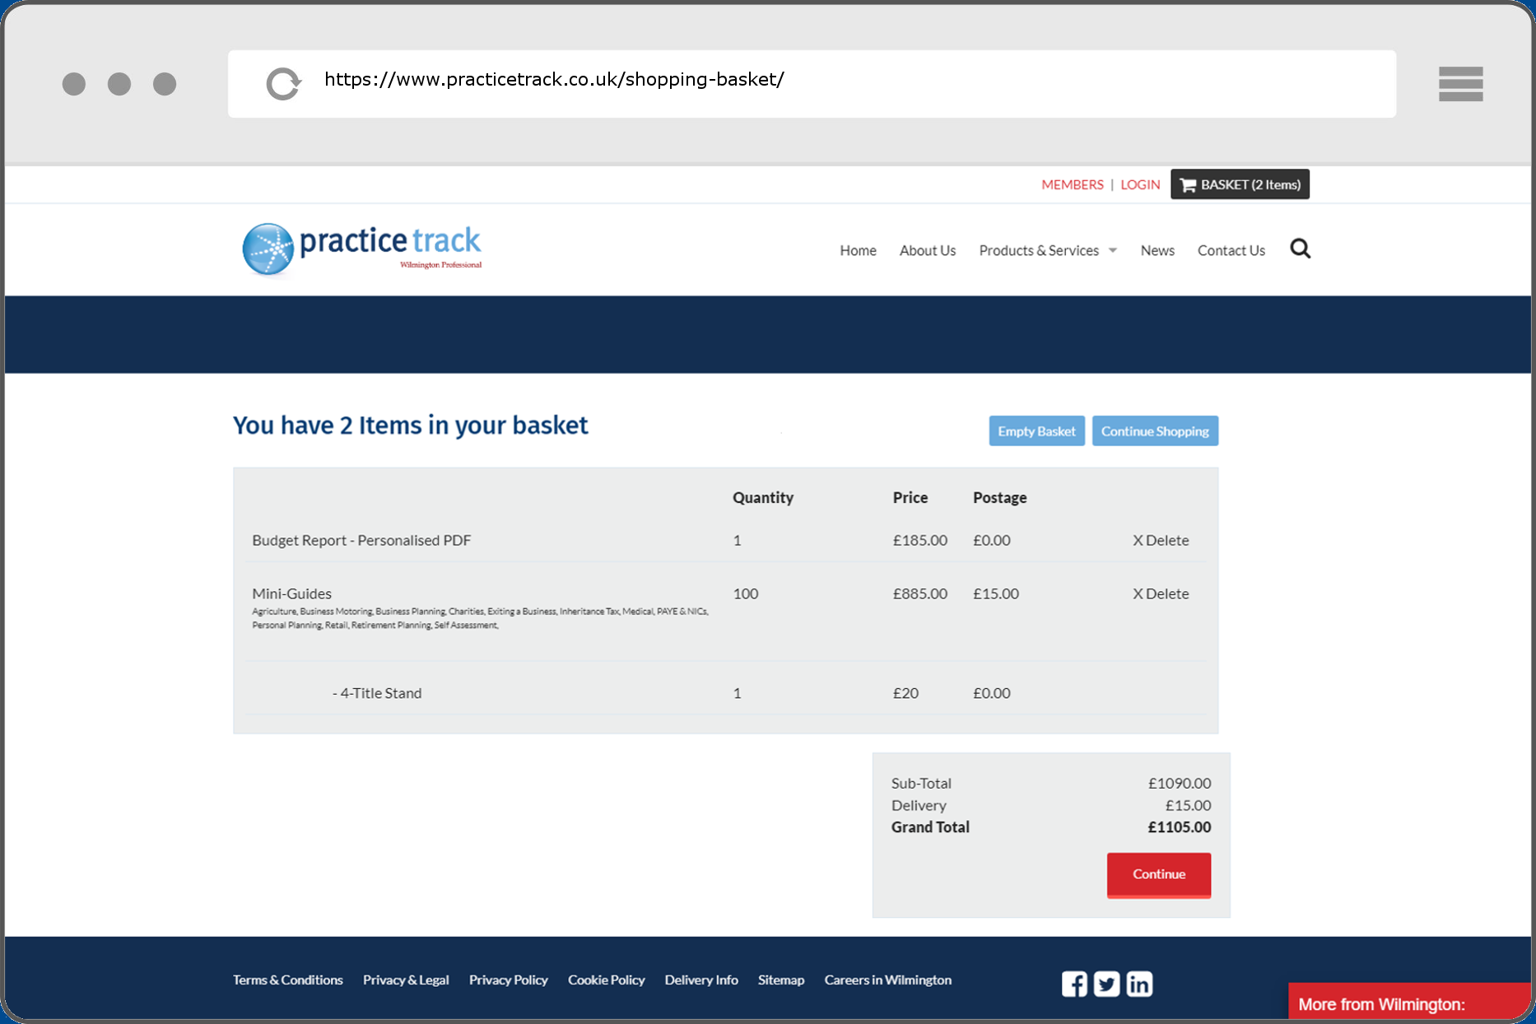Open the Facebook social icon

(1073, 984)
